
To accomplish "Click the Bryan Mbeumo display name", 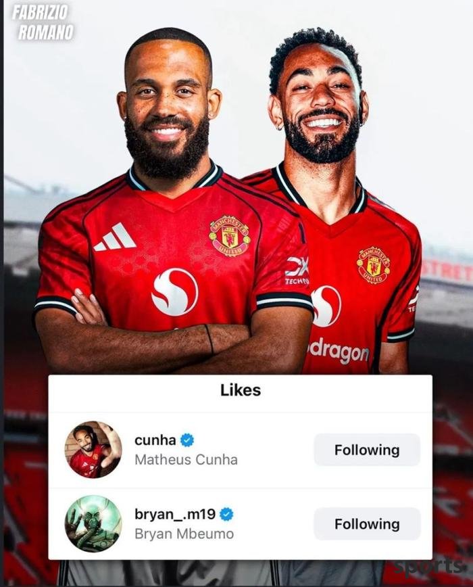I will [184, 534].
